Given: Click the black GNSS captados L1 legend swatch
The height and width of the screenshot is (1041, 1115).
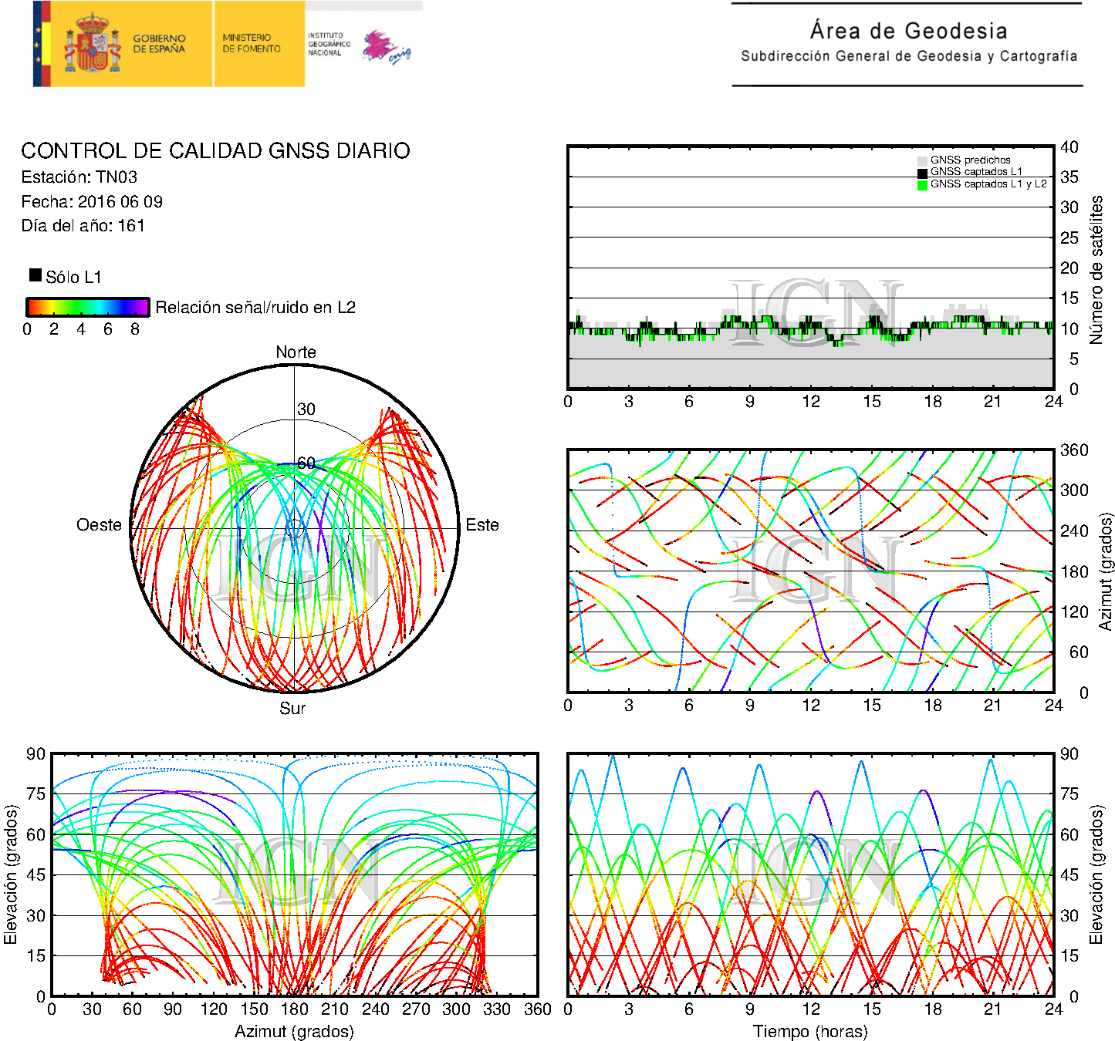Looking at the screenshot, I should click(922, 173).
